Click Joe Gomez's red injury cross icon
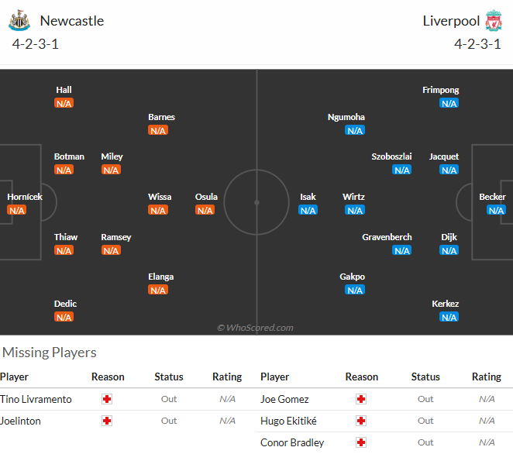The width and height of the screenshot is (513, 454). pos(361,399)
